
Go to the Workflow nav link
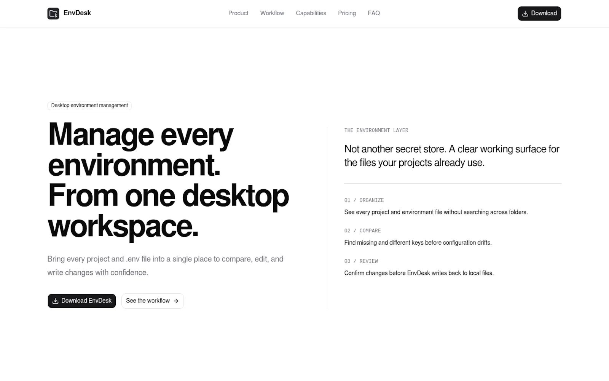(x=272, y=13)
